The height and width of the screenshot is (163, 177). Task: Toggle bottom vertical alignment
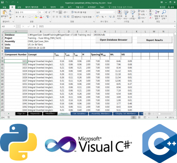[60, 12]
